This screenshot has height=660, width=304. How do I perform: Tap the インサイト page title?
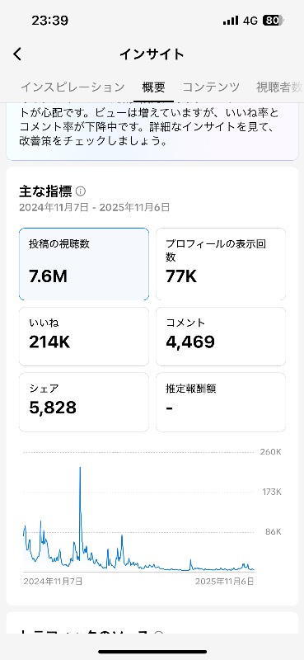[152, 54]
